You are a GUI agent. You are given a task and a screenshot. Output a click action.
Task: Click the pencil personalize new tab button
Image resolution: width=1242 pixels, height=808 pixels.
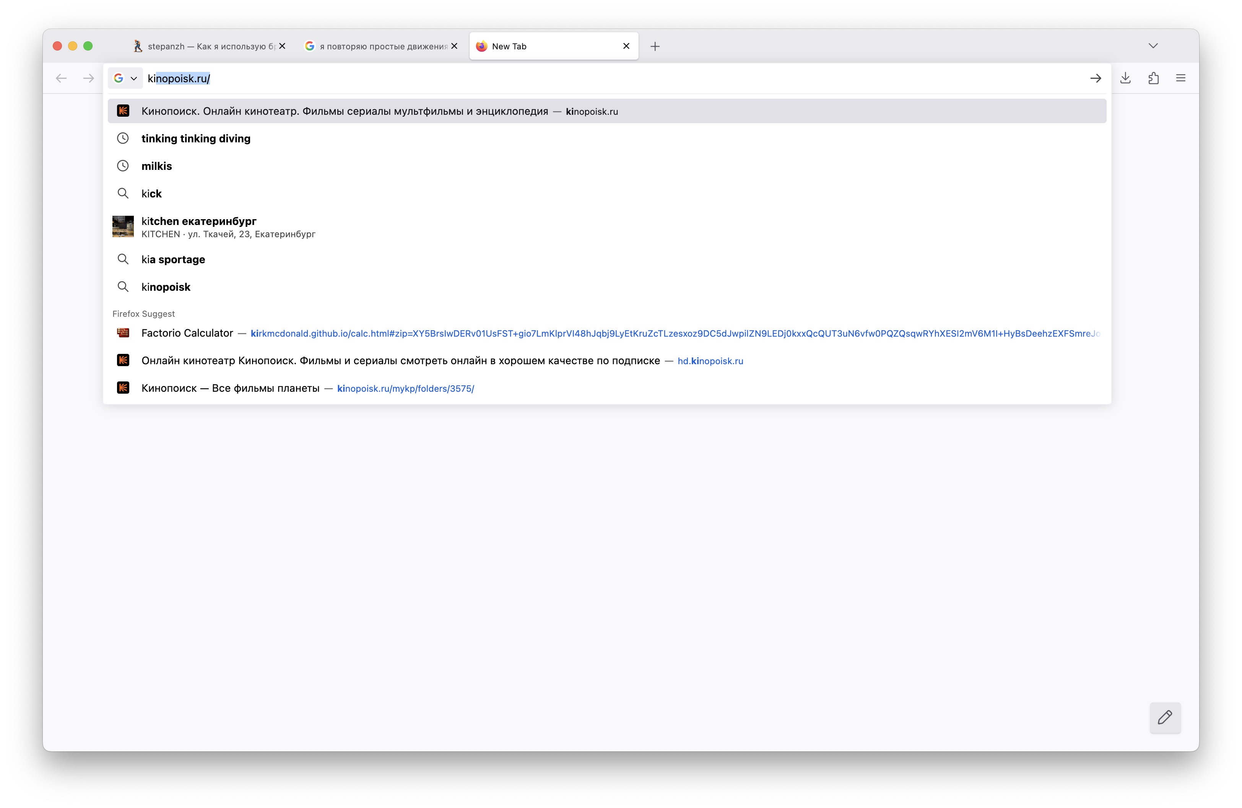1165,718
